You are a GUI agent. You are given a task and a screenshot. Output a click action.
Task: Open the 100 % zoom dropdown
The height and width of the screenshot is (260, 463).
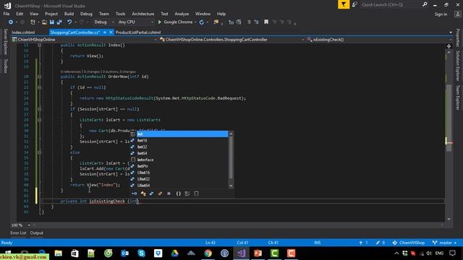click(29, 225)
